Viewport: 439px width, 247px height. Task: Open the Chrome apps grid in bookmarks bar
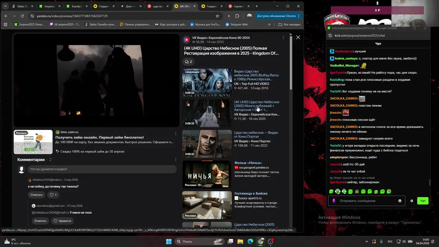(5, 24)
